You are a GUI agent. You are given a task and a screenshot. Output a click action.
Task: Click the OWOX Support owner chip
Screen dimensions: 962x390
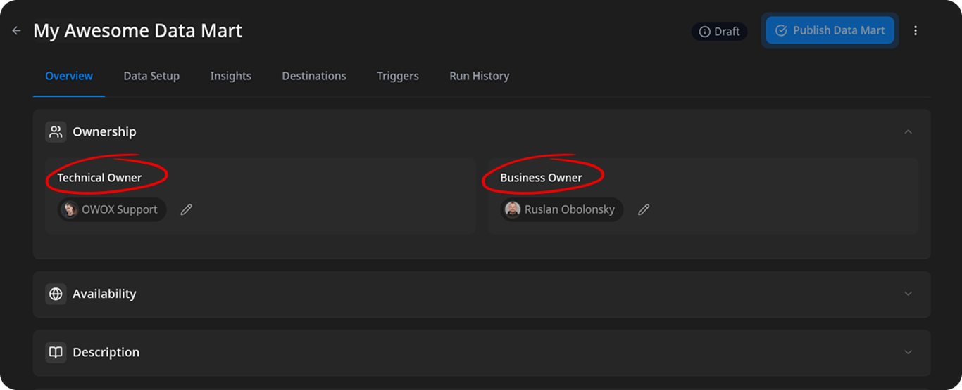113,209
